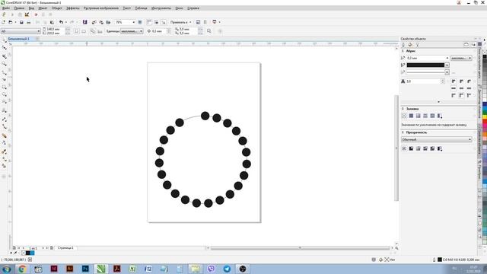This screenshot has height=274, width=487.
Task: Select the Ellipse tool in toolbox
Action: [x=5, y=94]
